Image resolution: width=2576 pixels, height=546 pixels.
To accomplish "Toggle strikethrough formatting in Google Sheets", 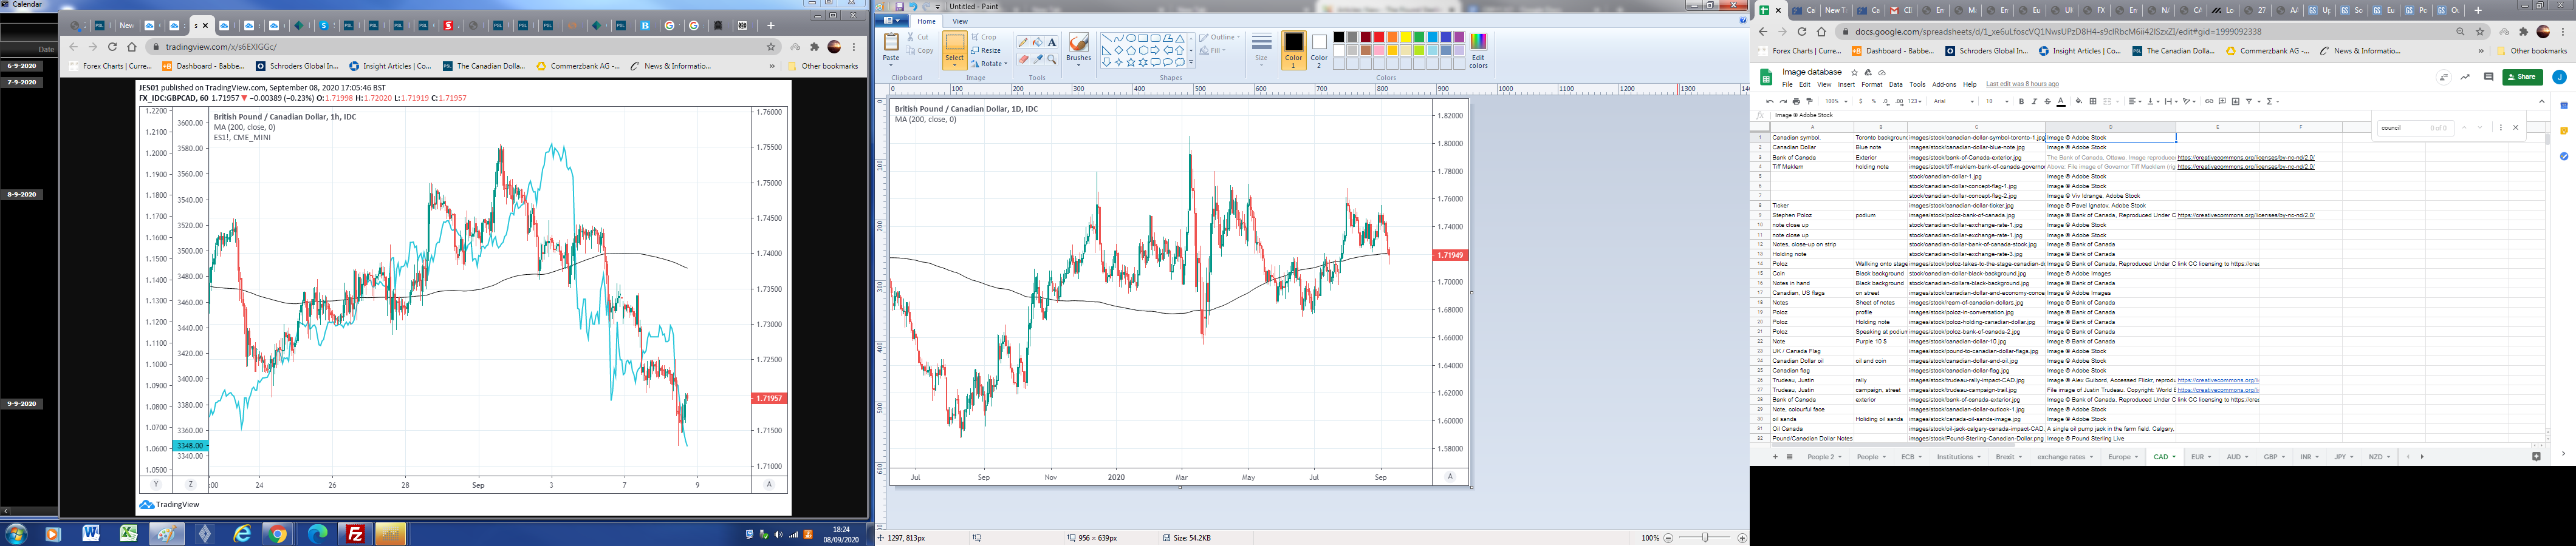I will (2047, 102).
